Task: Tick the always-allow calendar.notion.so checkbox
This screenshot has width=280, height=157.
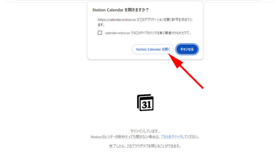Action: pyautogui.click(x=100, y=33)
